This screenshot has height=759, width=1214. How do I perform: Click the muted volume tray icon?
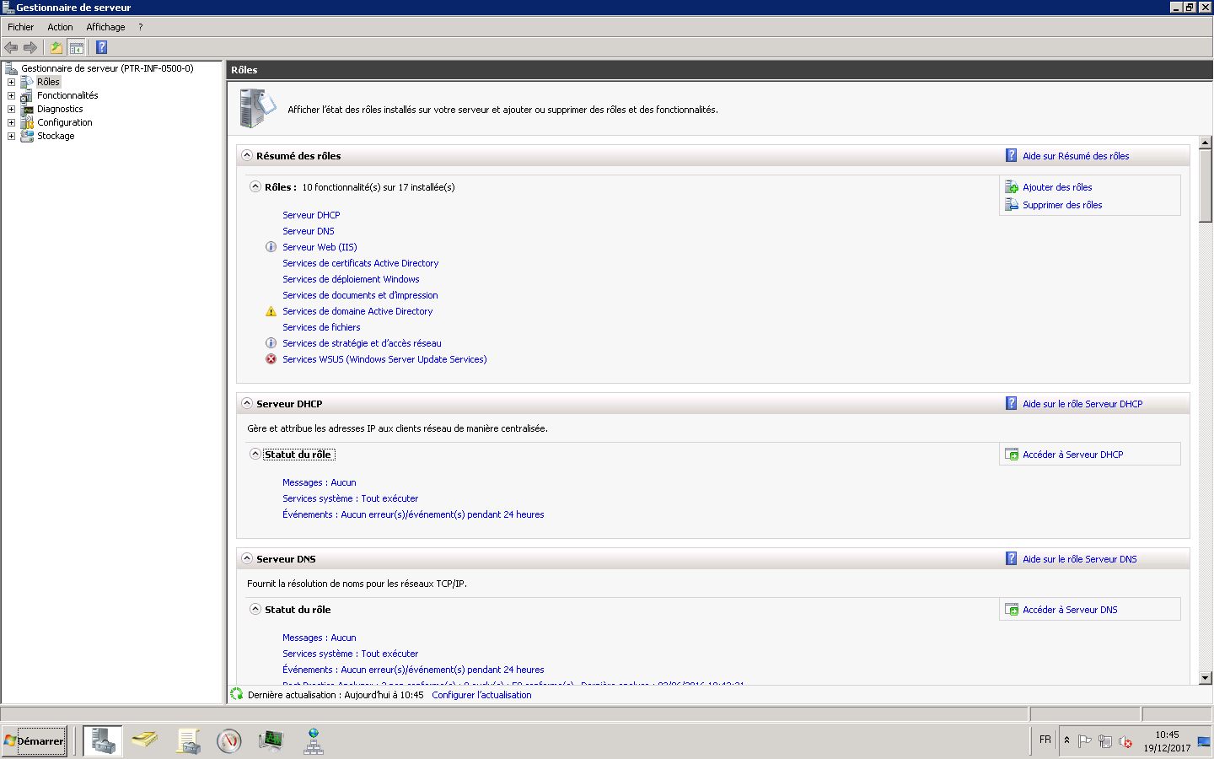pos(1125,741)
